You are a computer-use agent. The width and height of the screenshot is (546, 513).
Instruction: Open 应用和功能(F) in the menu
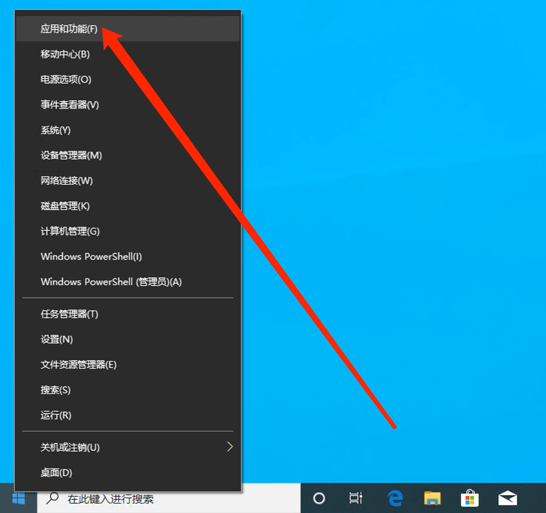tap(128, 29)
